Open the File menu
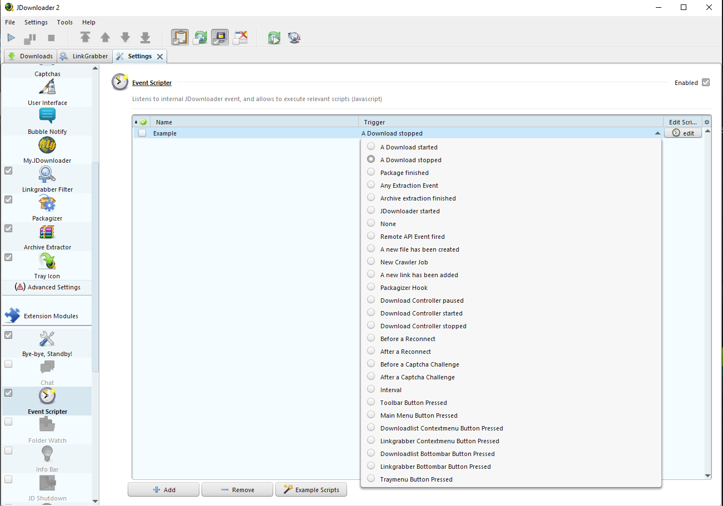The image size is (723, 506). (10, 22)
